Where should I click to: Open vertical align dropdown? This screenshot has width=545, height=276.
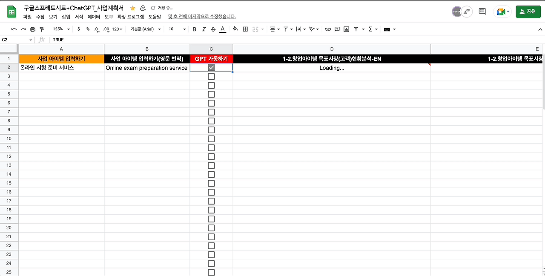point(287,29)
